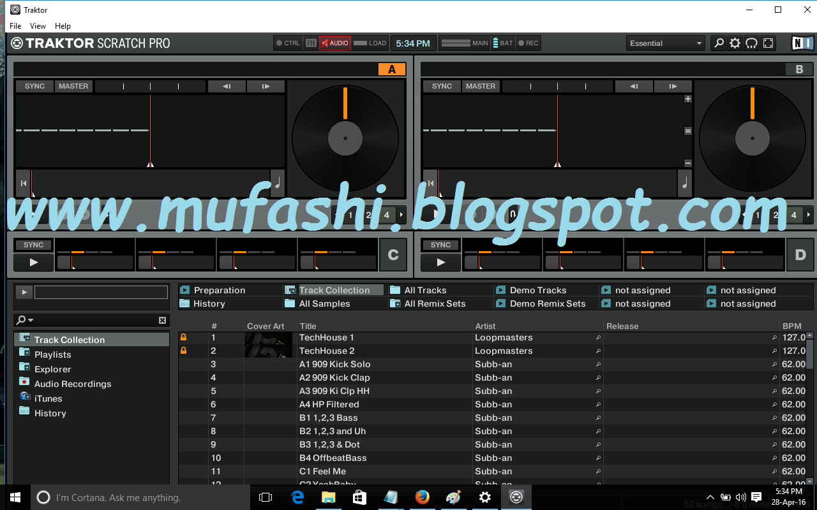Click Deck A beat tick note icon

point(278,184)
